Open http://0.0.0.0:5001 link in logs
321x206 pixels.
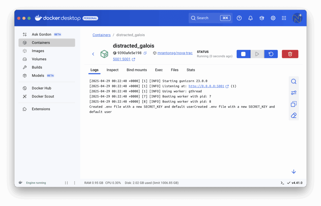coord(206,86)
